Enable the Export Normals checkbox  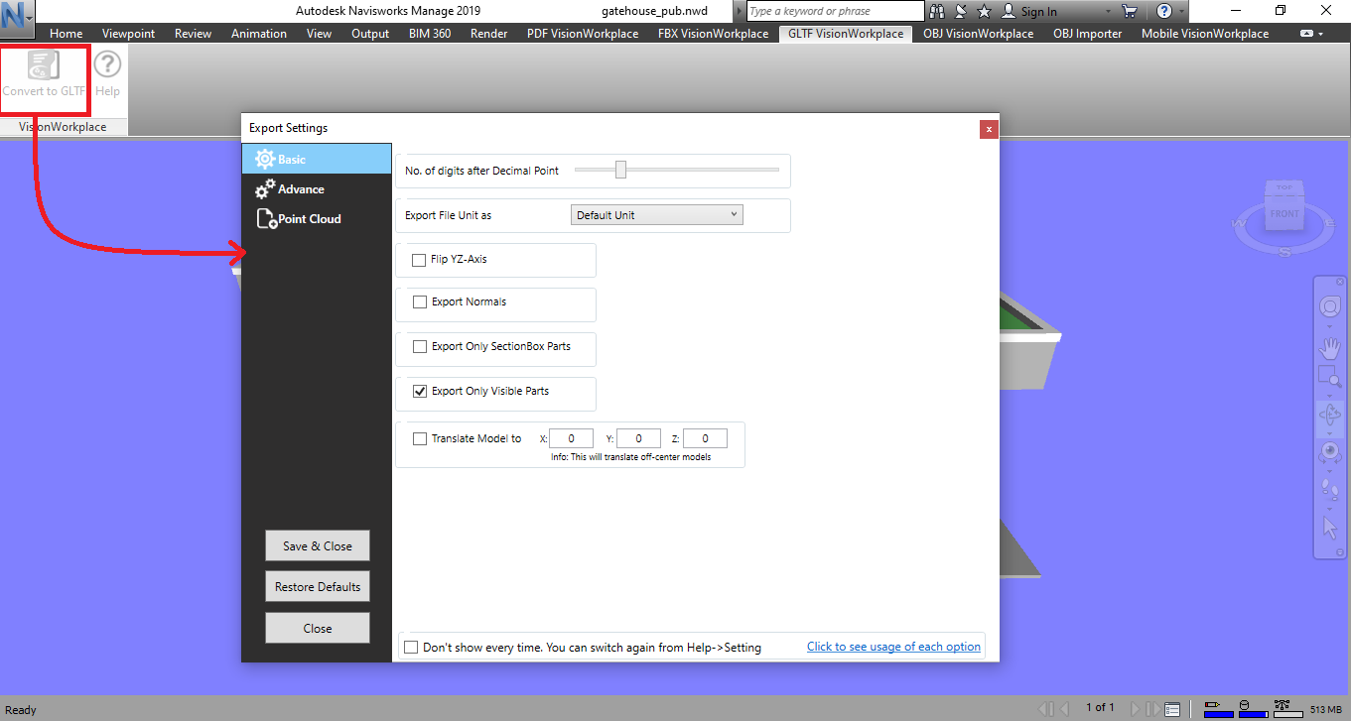(420, 302)
